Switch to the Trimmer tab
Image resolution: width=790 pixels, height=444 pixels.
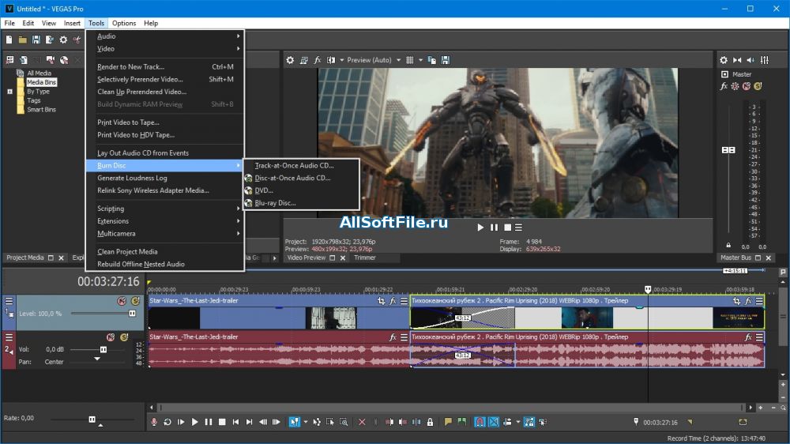point(365,258)
